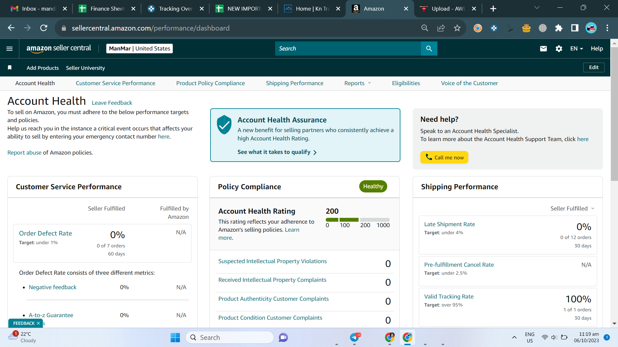Image resolution: width=618 pixels, height=347 pixels.
Task: Click the site lock icon
Action: (64, 28)
